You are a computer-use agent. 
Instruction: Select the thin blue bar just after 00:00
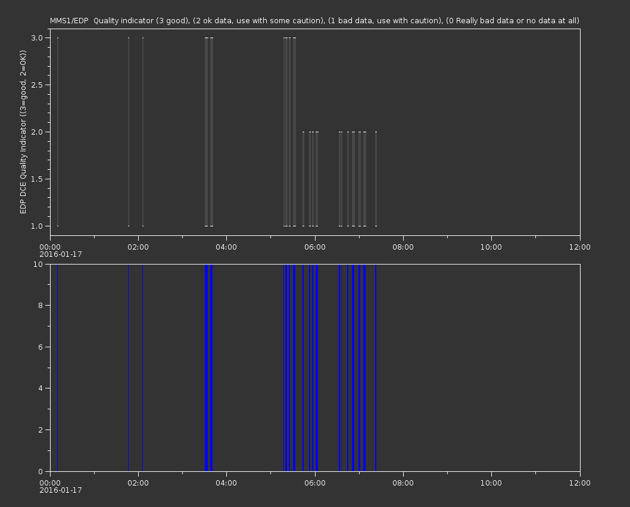pos(57,368)
